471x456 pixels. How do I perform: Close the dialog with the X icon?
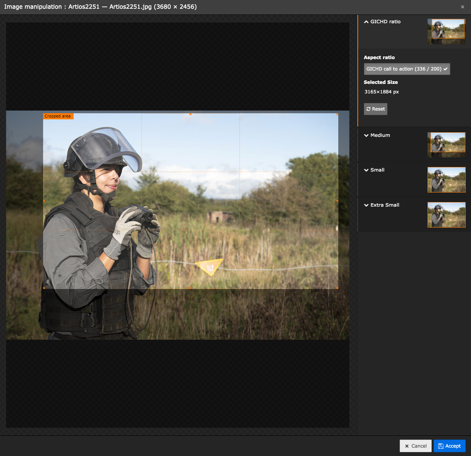[463, 7]
